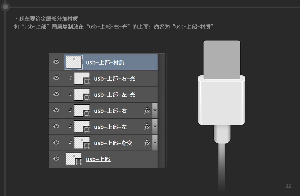This screenshot has height=196, width=300.
Task: Click the circular marker at top-left
Action: 6,7
